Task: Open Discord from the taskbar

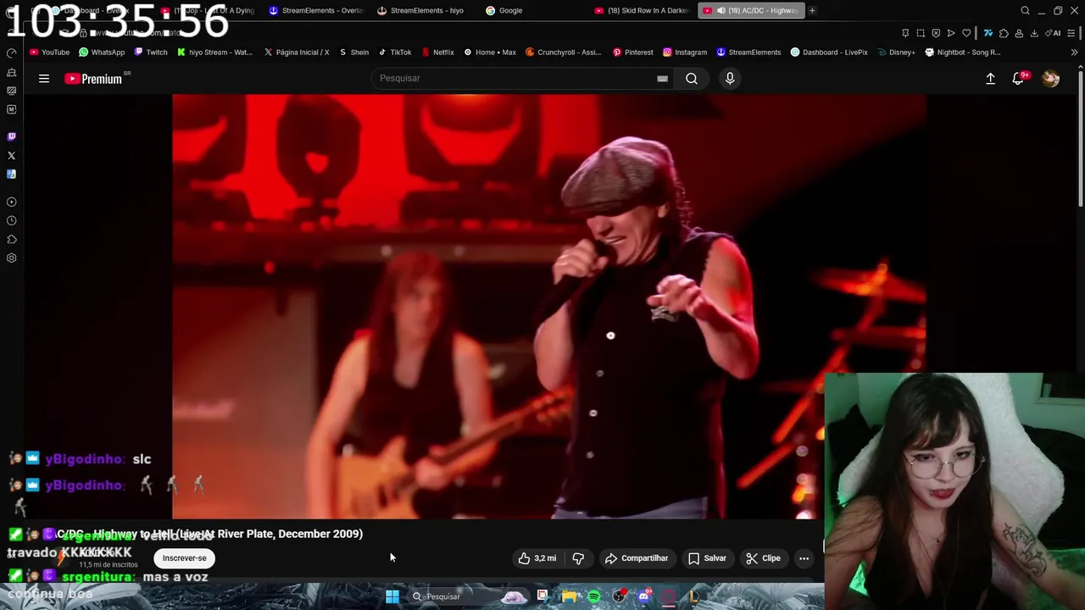Action: [644, 596]
